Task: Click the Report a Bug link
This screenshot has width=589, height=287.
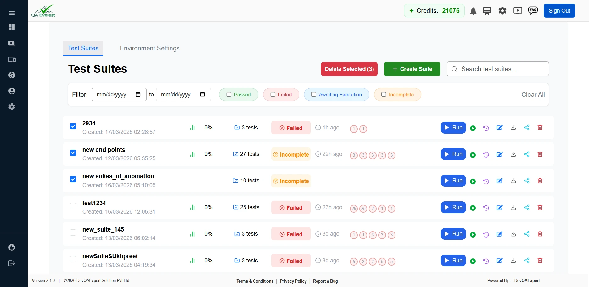Action: pyautogui.click(x=325, y=281)
